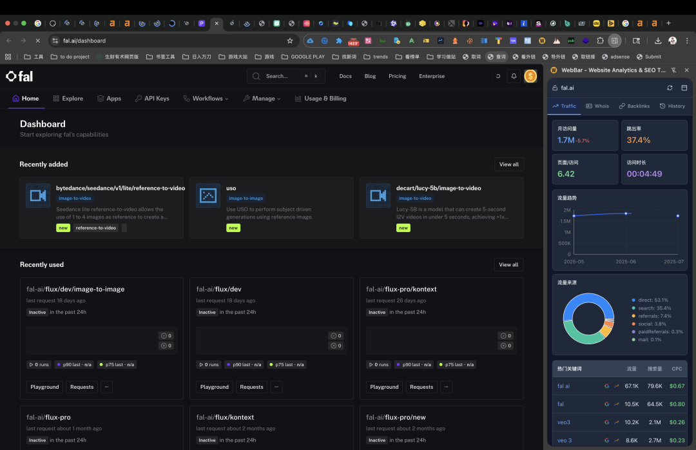
Task: Click the fal.ai/dashboard address bar
Action: click(x=172, y=41)
